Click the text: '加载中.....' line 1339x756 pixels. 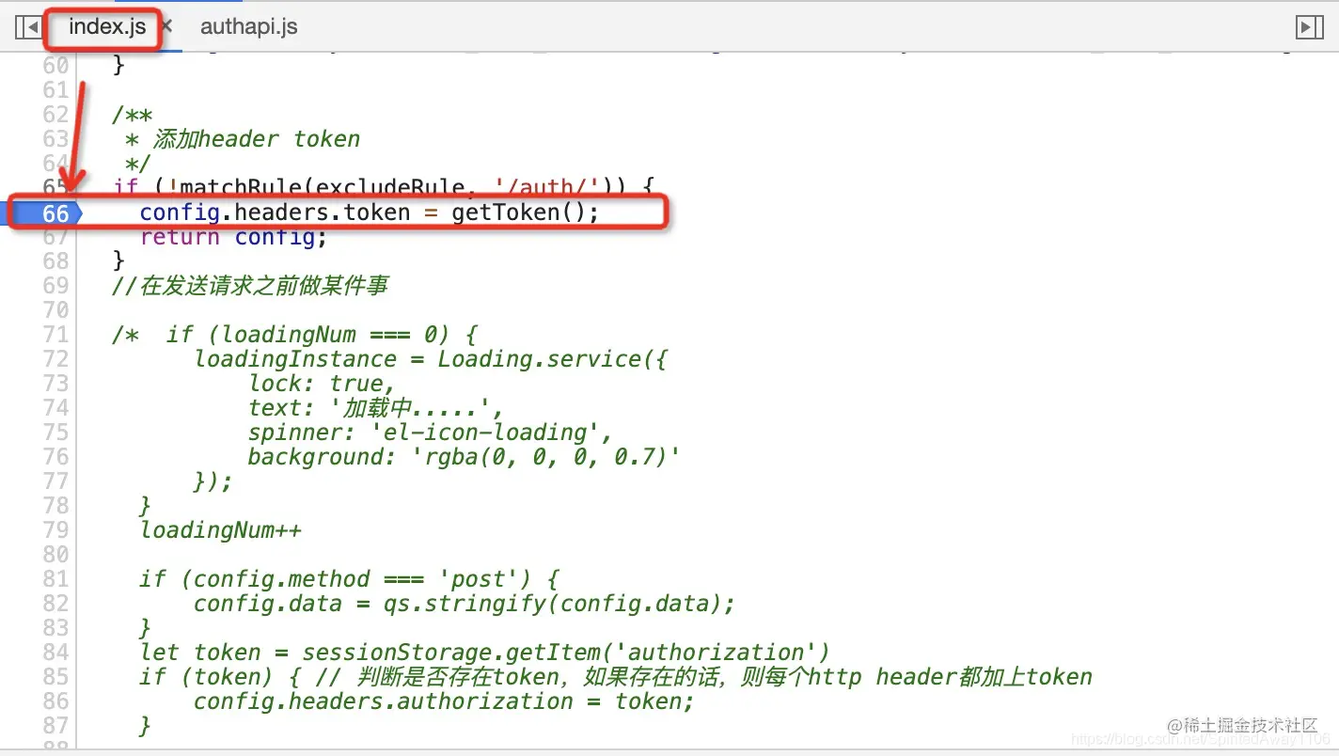[376, 408]
